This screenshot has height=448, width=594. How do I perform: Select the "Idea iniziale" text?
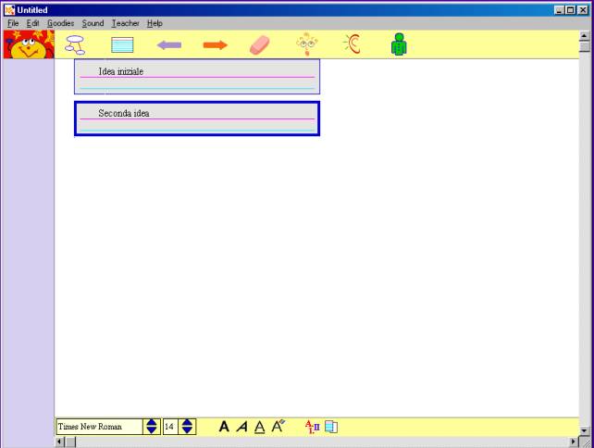tap(121, 71)
